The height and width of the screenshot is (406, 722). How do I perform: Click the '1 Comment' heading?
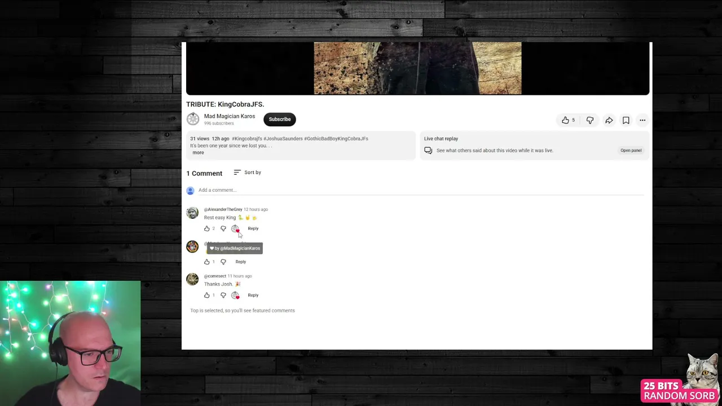pos(204,174)
